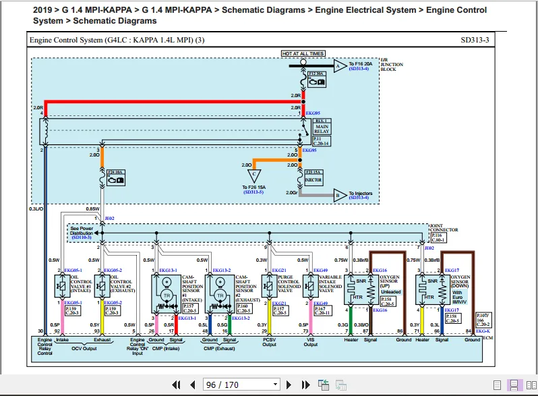The width and height of the screenshot is (538, 396).
Task: Click the oil control valve #1 intake symbol
Action: [x=63, y=286]
